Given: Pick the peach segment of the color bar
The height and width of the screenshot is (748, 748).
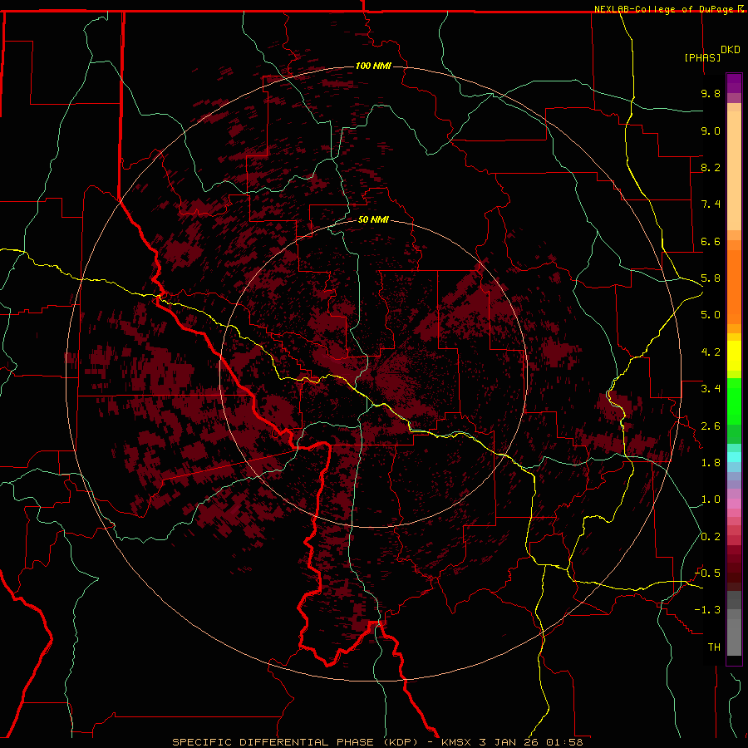Looking at the screenshot, I should tap(734, 167).
